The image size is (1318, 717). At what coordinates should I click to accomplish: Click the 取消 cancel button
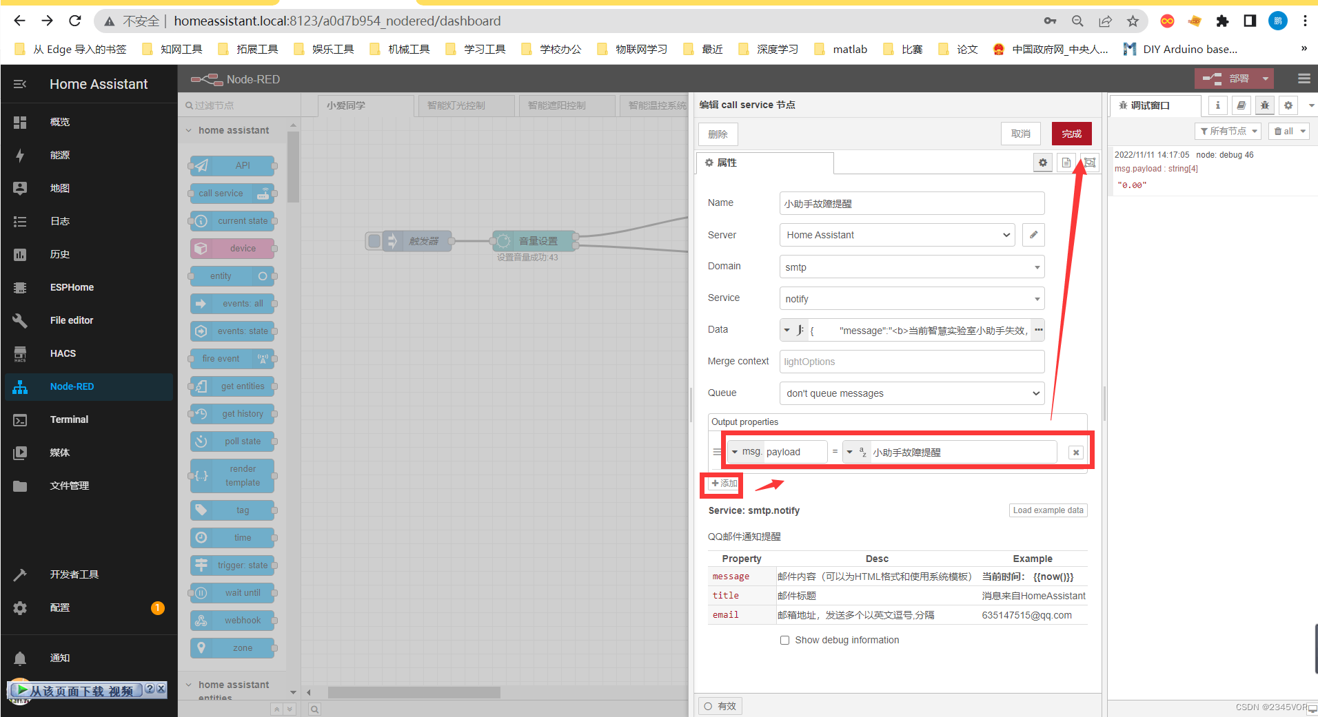(1021, 134)
